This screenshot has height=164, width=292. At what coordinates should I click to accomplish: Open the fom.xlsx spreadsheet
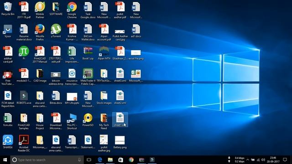click(x=8, y=120)
